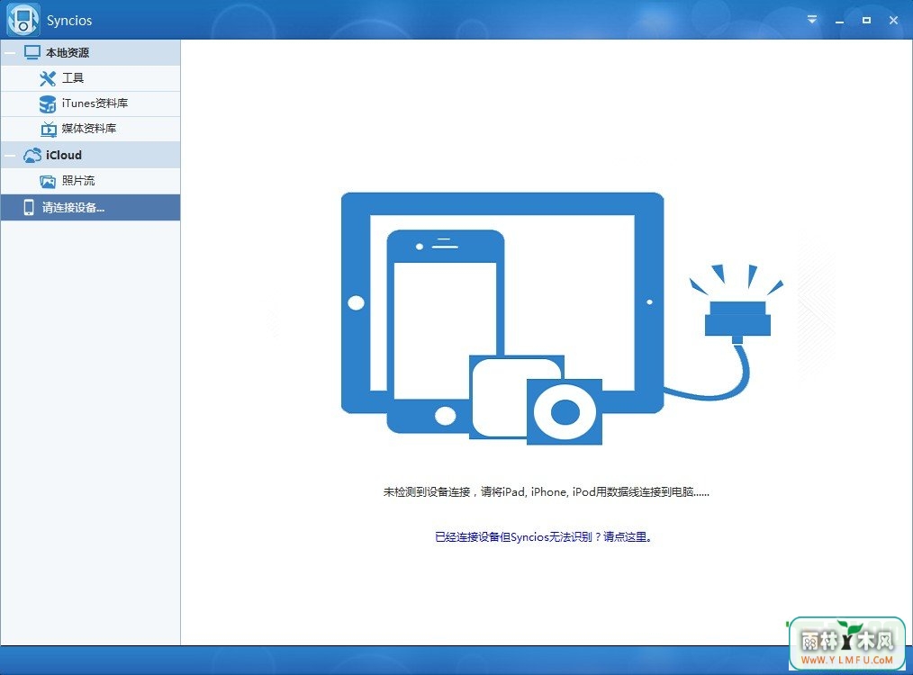Minimize the Syncios window

(839, 21)
